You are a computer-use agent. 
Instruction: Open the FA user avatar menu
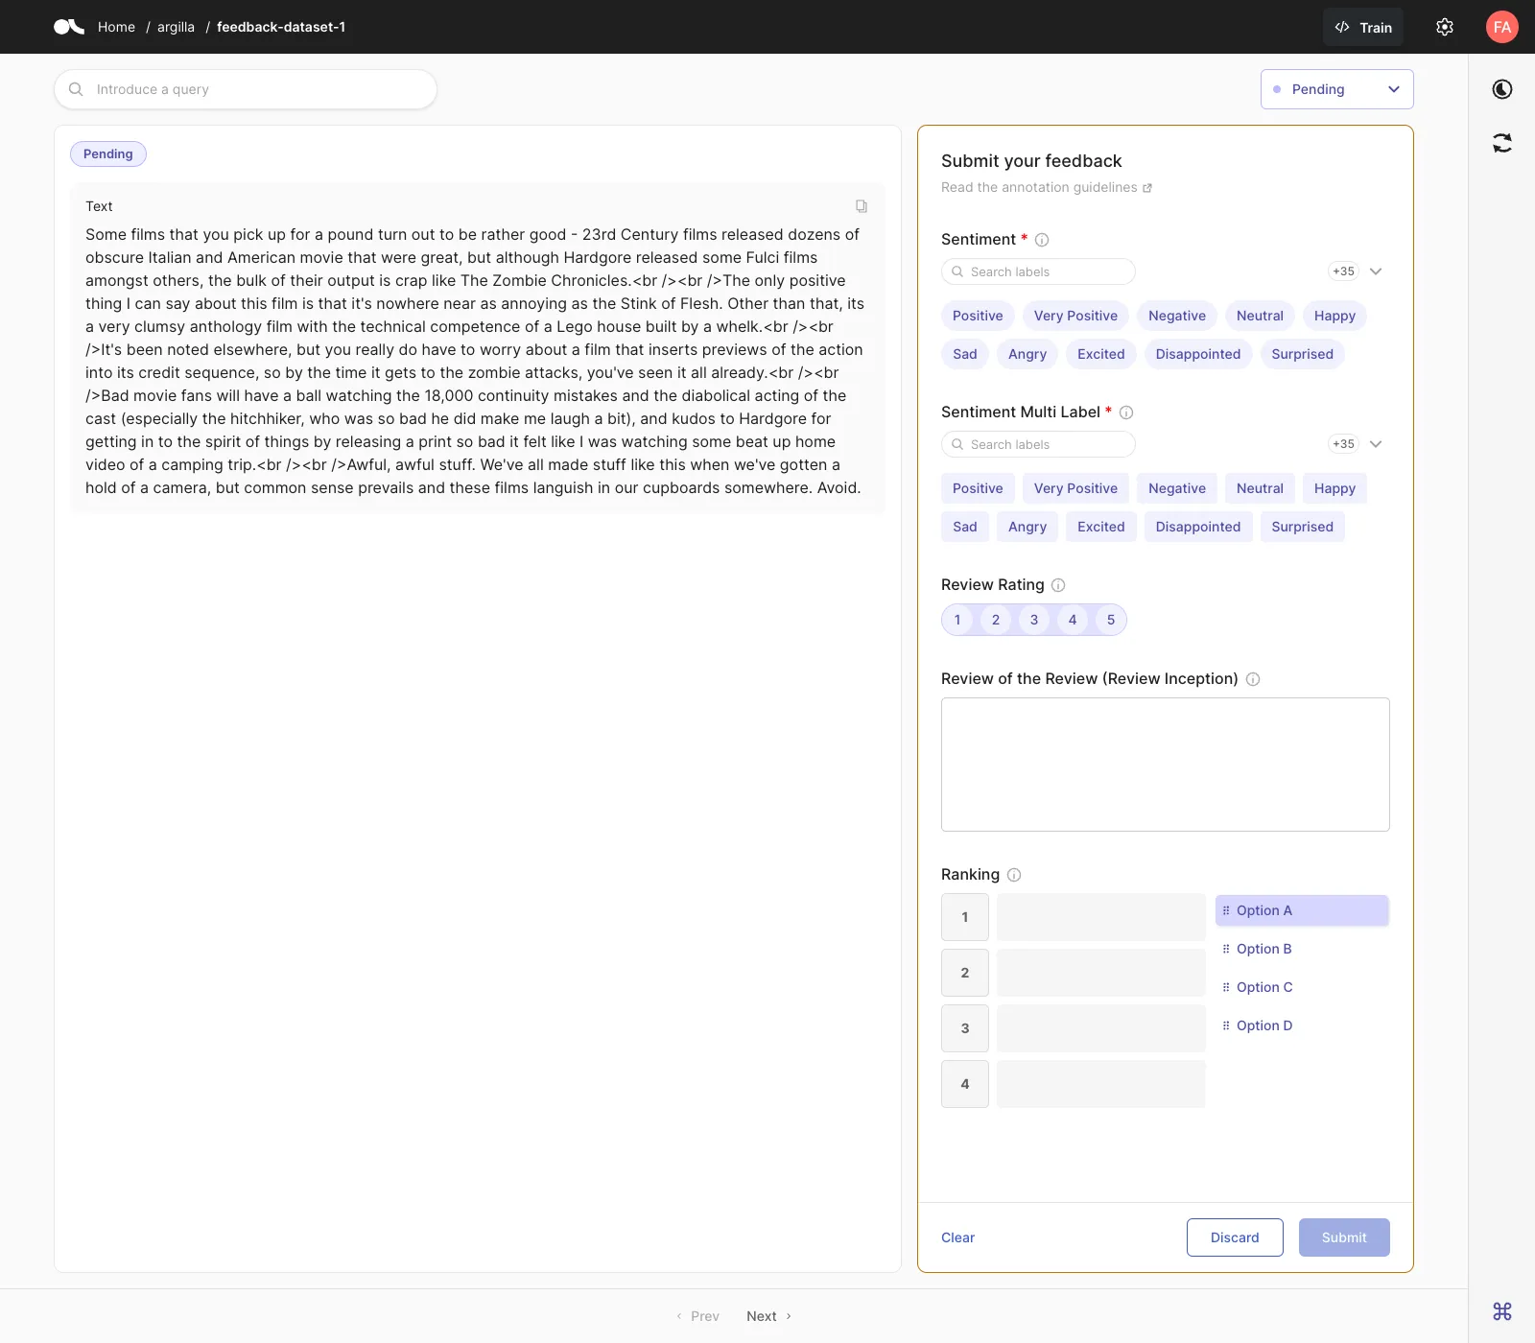coord(1502,27)
